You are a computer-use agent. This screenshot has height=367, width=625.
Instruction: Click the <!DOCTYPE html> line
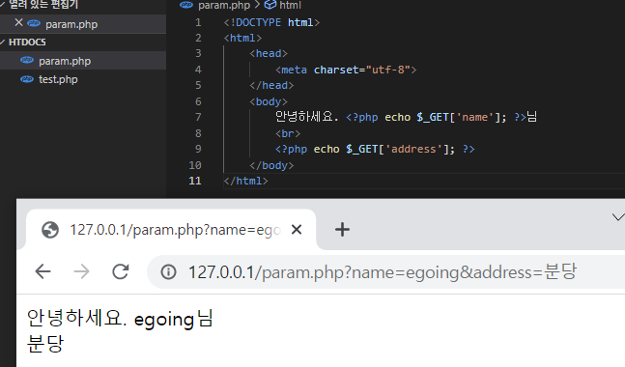tap(271, 22)
